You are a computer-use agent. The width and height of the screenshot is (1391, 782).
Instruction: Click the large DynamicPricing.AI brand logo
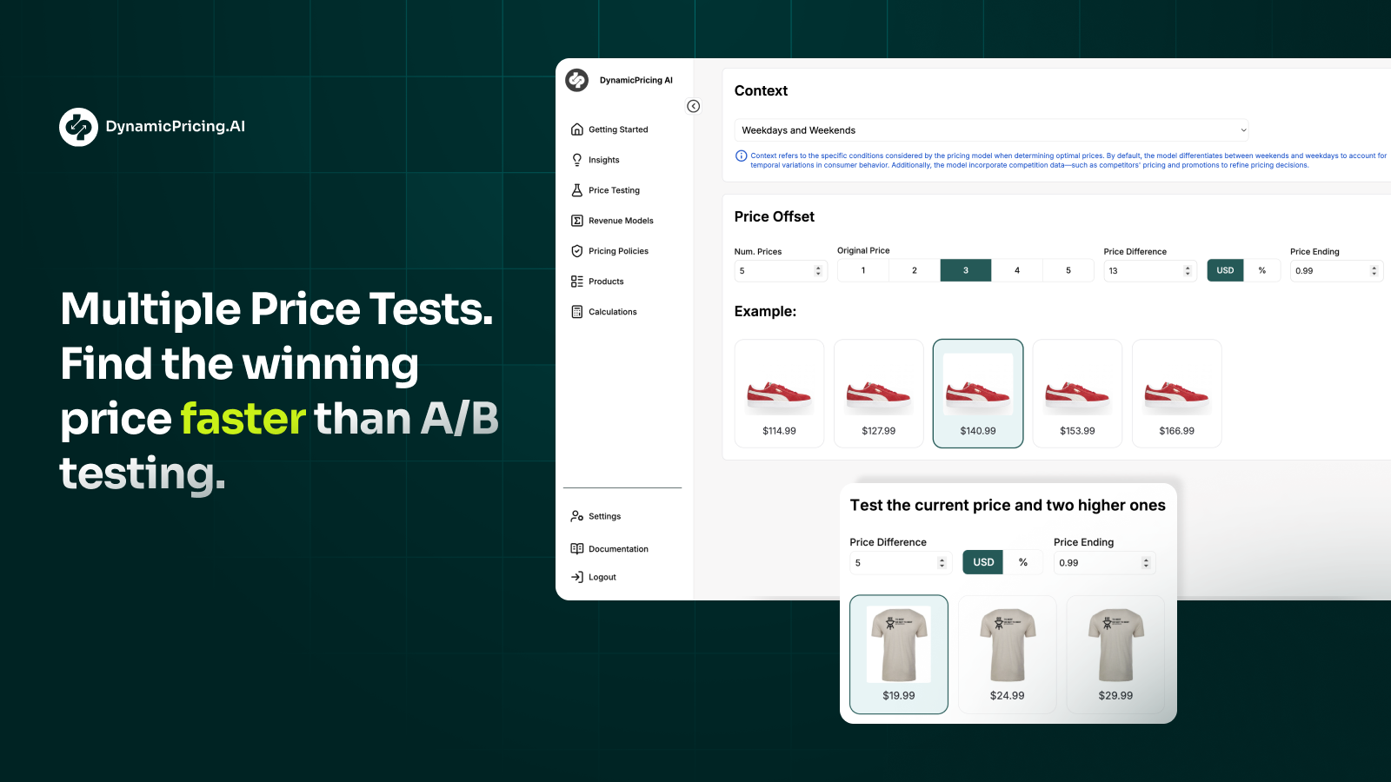coord(152,127)
